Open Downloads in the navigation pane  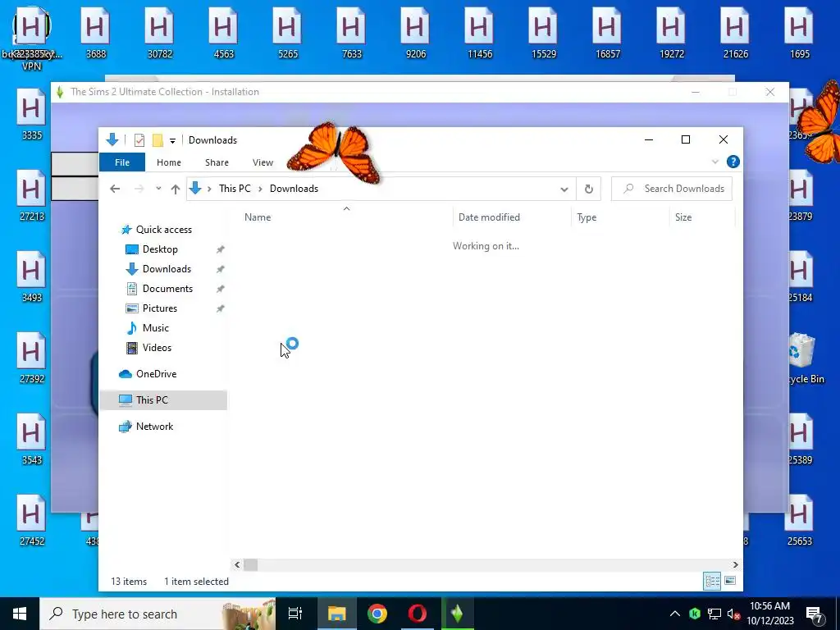point(167,269)
